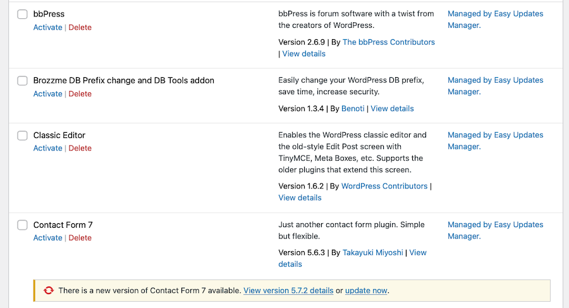The image size is (569, 308).
Task: View version 5.7.2 details
Action: click(x=288, y=290)
